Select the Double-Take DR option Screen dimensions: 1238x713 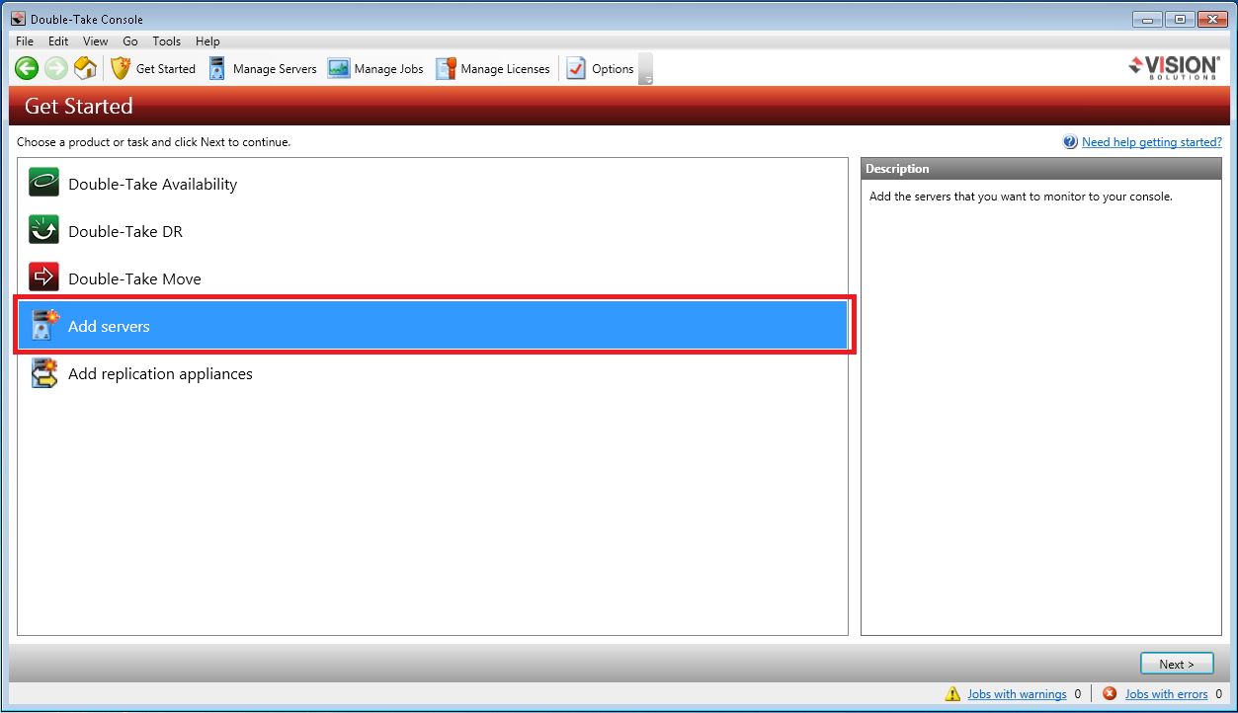(x=124, y=232)
